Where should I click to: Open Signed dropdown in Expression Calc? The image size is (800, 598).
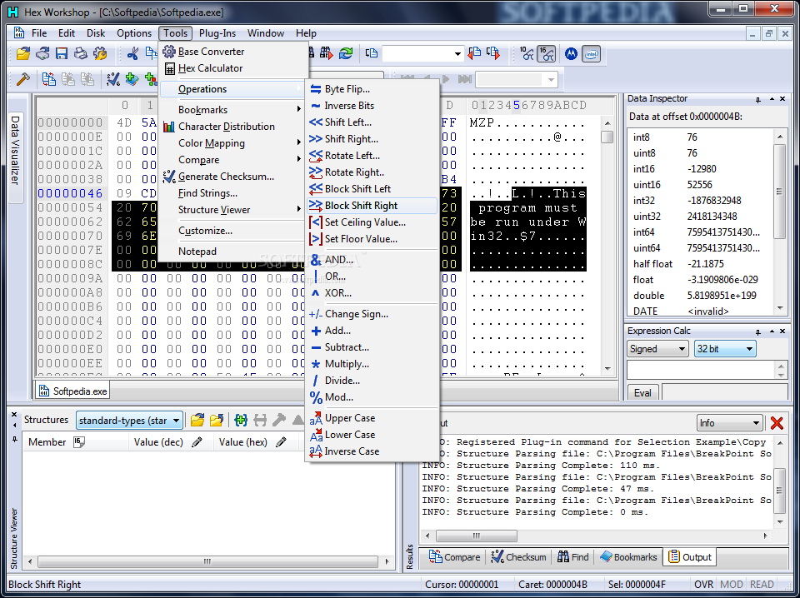tap(658, 349)
